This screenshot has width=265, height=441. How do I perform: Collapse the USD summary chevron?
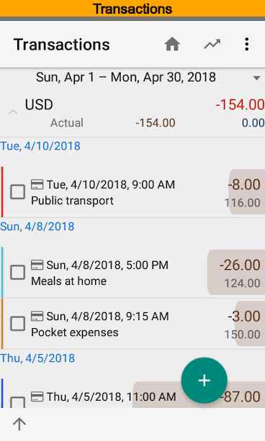click(13, 112)
